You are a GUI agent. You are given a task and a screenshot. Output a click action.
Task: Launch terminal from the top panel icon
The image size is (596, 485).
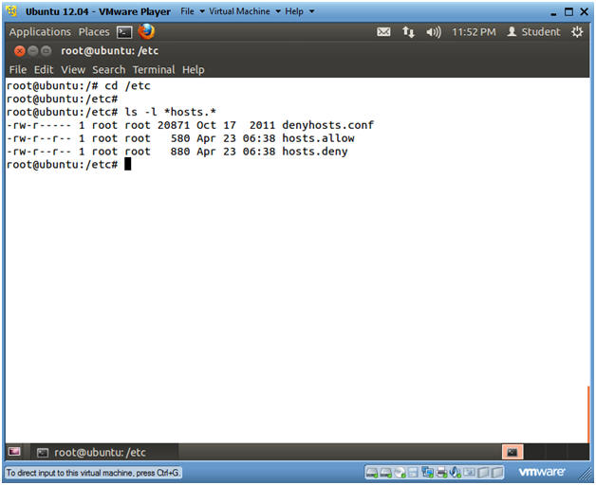[x=124, y=32]
